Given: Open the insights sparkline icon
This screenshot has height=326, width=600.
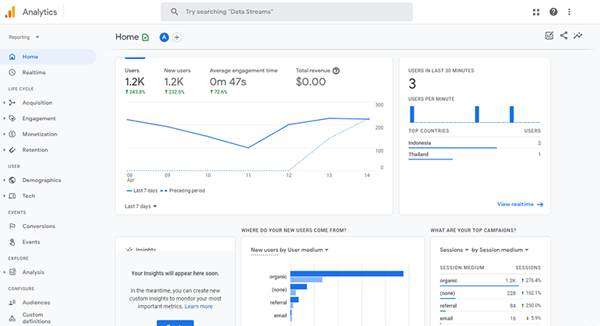Looking at the screenshot, I should click(577, 36).
